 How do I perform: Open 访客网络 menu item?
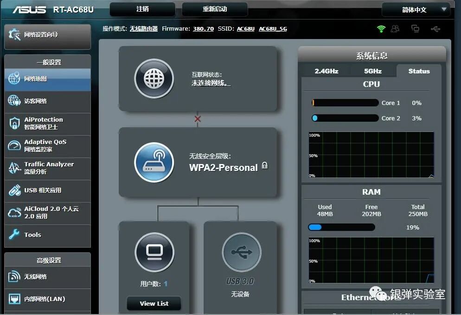(x=48, y=101)
